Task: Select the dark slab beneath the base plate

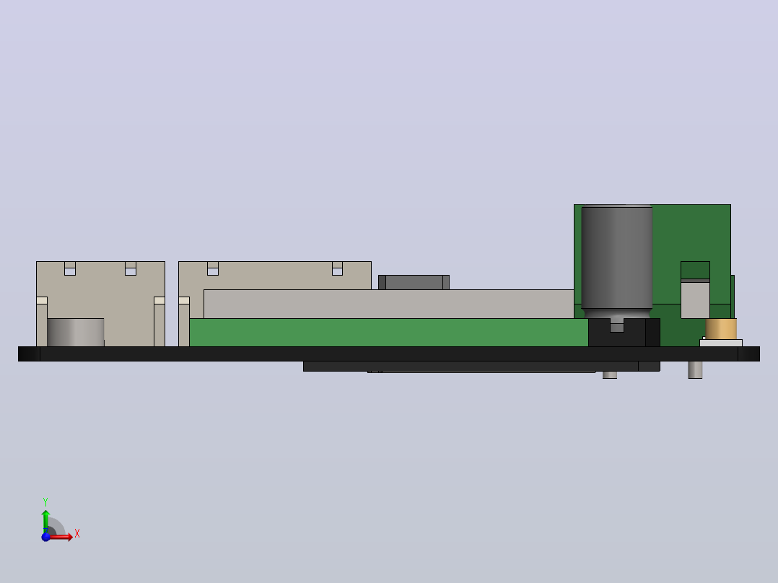Action: point(481,366)
